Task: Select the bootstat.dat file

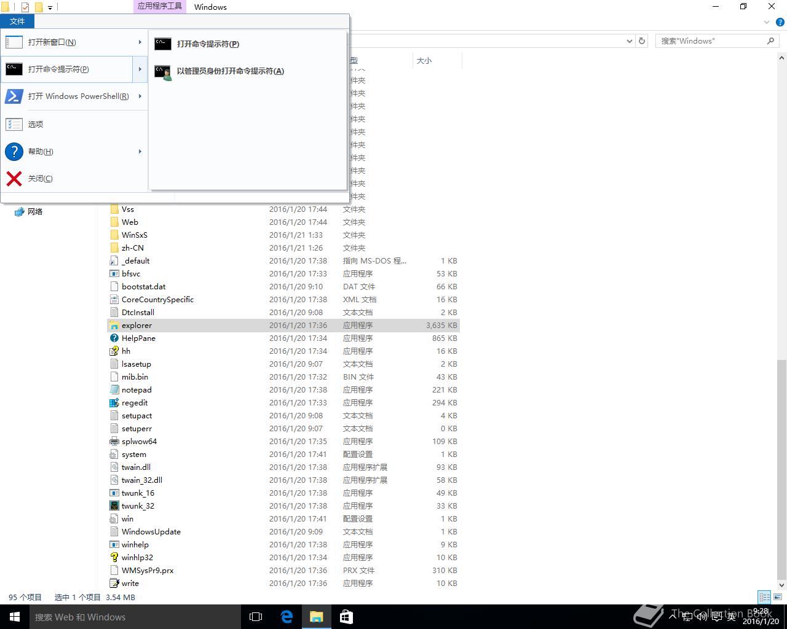Action: click(143, 287)
